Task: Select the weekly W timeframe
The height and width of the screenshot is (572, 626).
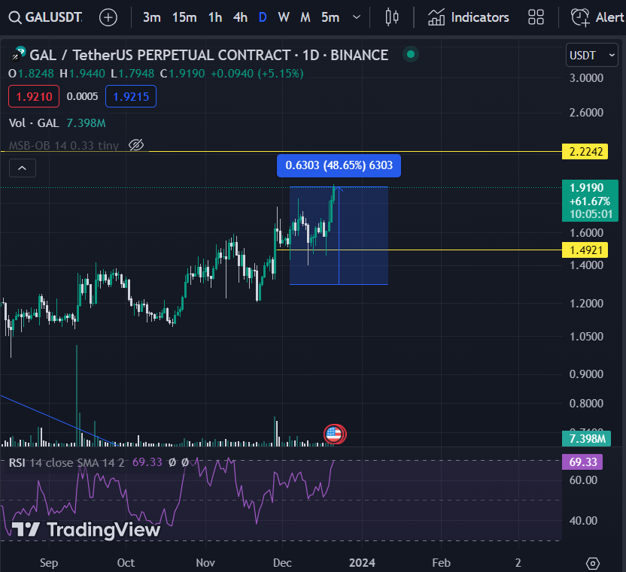Action: click(284, 17)
